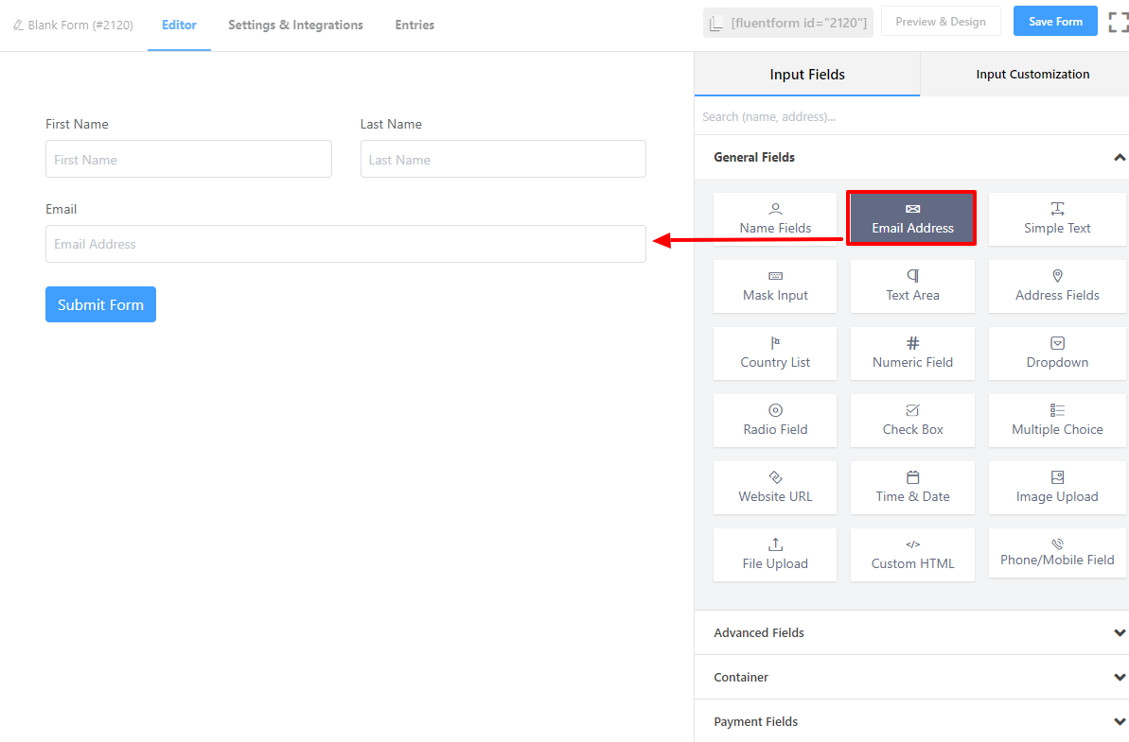Image resolution: width=1129 pixels, height=742 pixels.
Task: Add the Image Upload field
Action: pos(1056,488)
